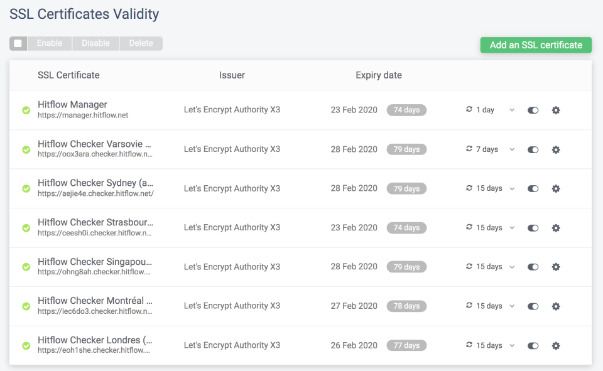The height and width of the screenshot is (371, 603).
Task: Click the Add an SSL certificate button
Action: click(535, 45)
